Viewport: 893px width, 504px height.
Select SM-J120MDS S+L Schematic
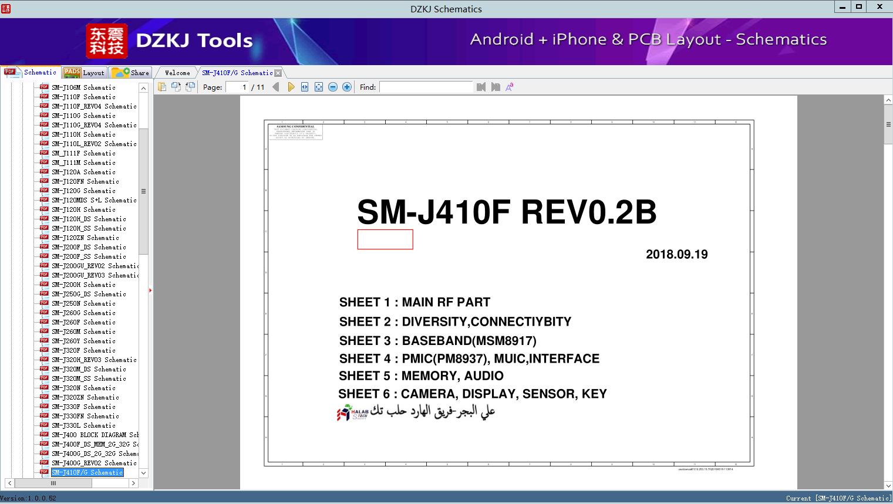[94, 200]
